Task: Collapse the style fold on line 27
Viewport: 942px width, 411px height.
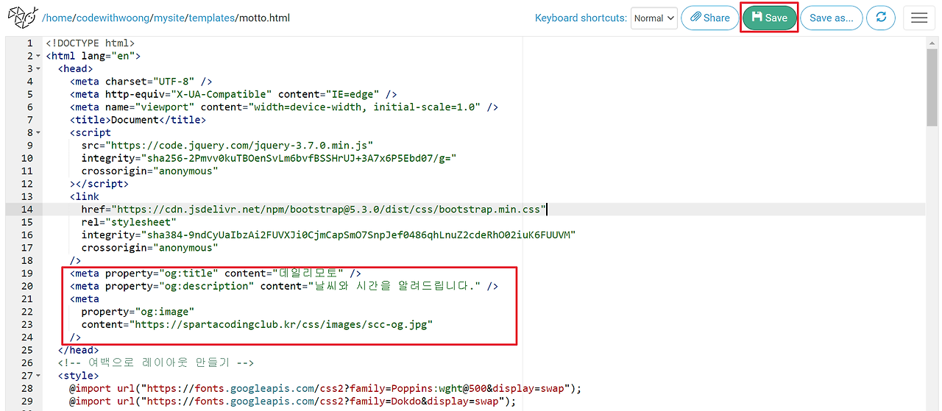Action: [x=38, y=376]
